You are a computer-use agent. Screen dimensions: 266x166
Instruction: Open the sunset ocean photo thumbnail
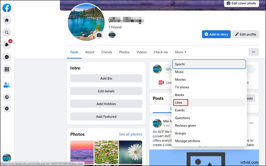click(x=82, y=153)
